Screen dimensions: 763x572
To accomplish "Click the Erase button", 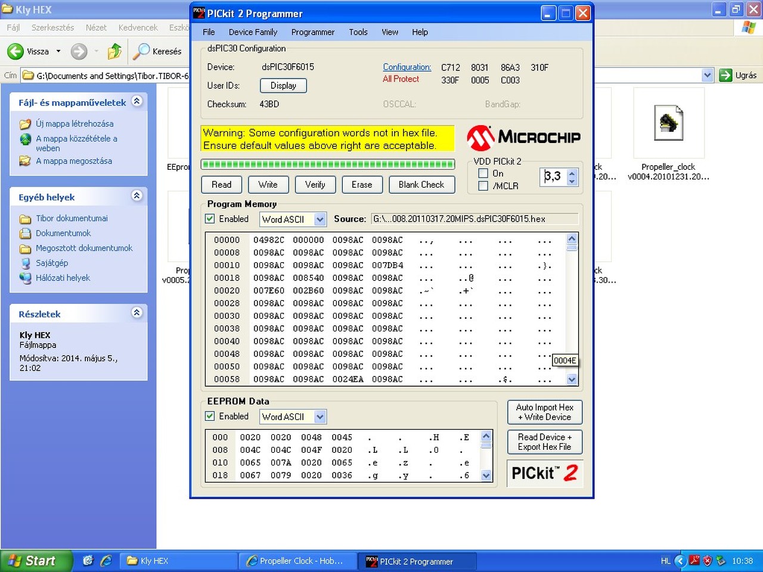I will 362,185.
